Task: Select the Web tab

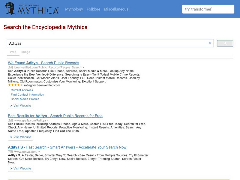Action: click(x=13, y=52)
